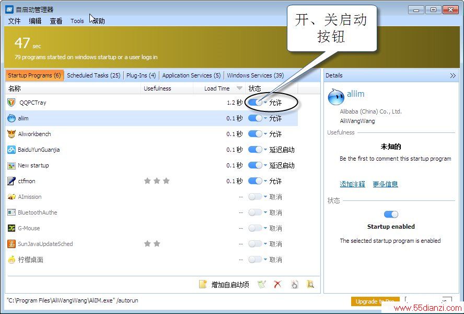Click the add startup item note icon
The height and width of the screenshot is (314, 464).
pos(203,285)
